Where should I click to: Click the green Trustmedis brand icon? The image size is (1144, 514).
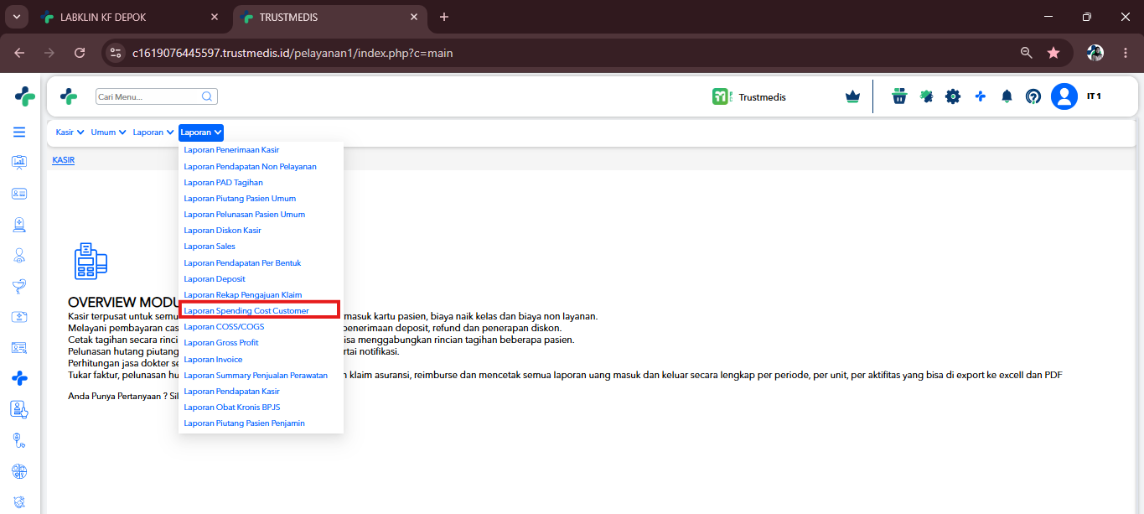(722, 96)
